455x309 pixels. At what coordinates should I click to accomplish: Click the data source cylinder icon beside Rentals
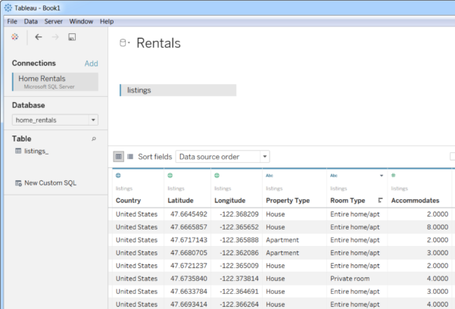[x=124, y=44]
